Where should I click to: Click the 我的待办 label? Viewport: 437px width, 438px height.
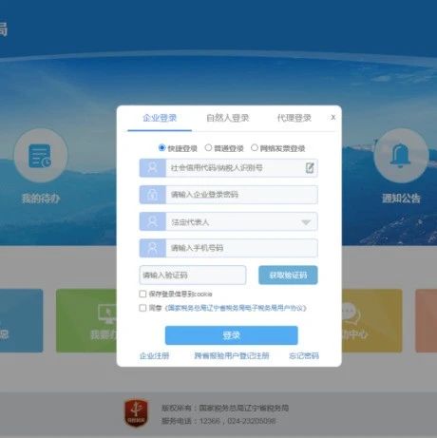[x=41, y=199]
